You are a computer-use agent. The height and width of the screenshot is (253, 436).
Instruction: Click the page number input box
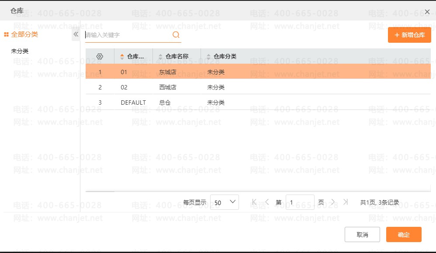tap(300, 202)
